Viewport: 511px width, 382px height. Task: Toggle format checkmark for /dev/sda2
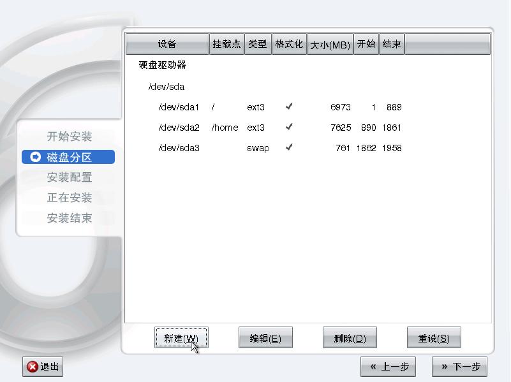[289, 127]
